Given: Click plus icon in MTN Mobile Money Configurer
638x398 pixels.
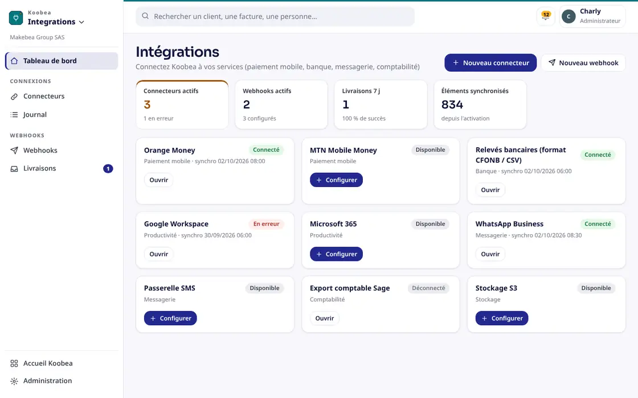Looking at the screenshot, I should point(319,180).
